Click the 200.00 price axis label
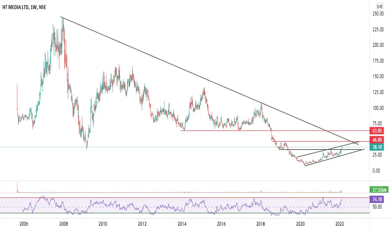Screen dimensions: 390x230 (x=378, y=45)
